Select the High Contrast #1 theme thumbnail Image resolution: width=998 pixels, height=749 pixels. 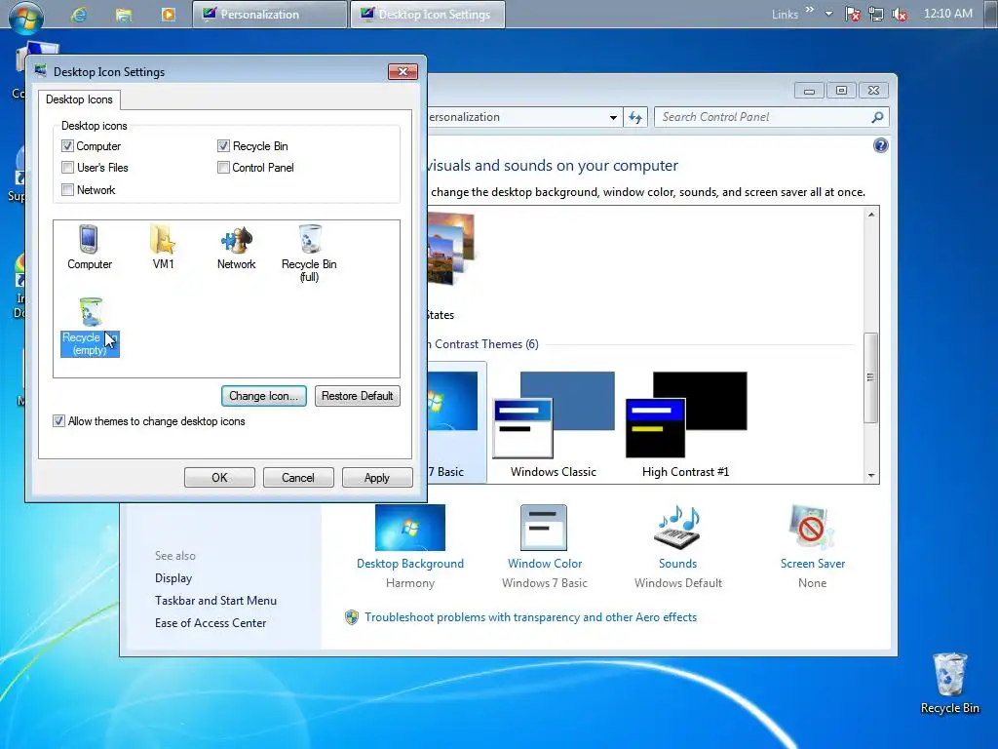pos(686,414)
